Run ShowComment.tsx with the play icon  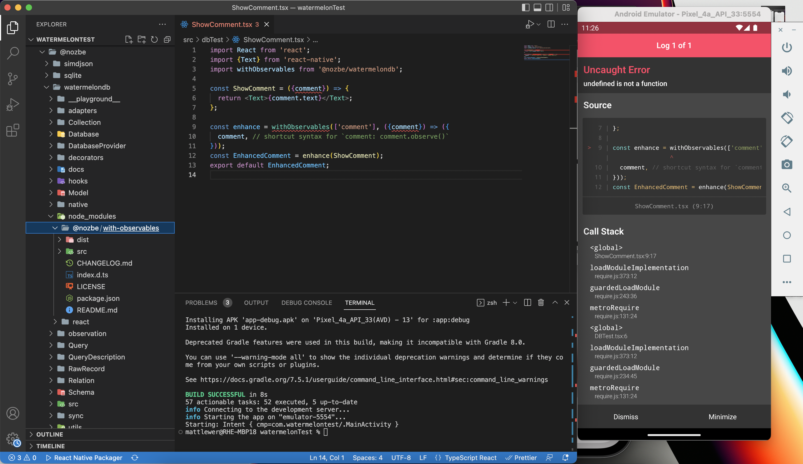pos(530,24)
